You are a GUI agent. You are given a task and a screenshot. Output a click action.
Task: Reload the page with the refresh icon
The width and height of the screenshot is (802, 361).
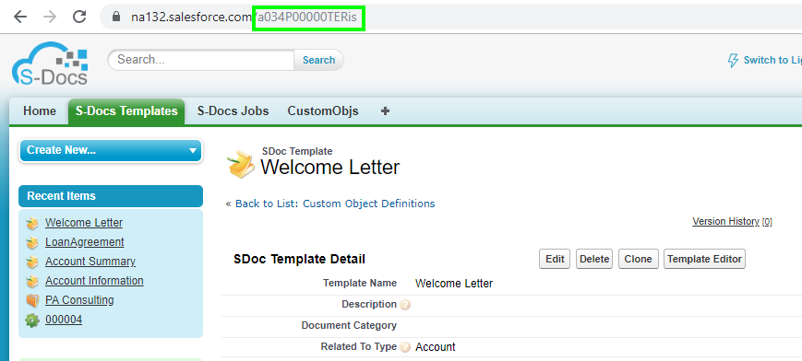click(79, 17)
